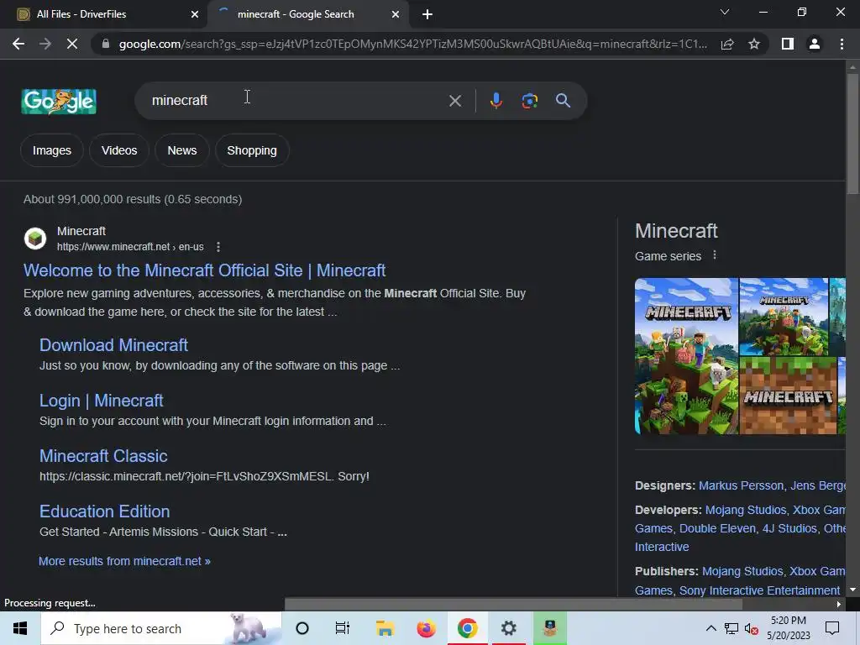Open Welcome to the Minecraft Official Site
Screen dimensions: 860x645
click(x=205, y=270)
